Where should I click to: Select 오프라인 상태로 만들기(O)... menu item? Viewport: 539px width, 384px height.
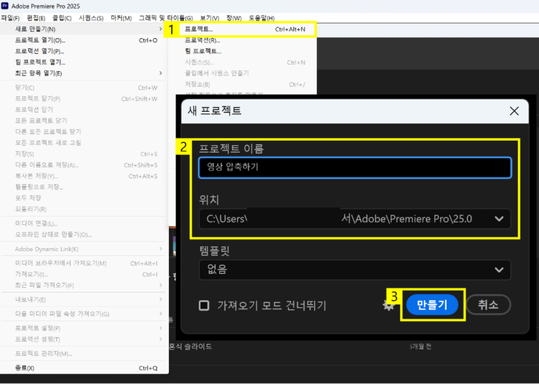pyautogui.click(x=84, y=235)
